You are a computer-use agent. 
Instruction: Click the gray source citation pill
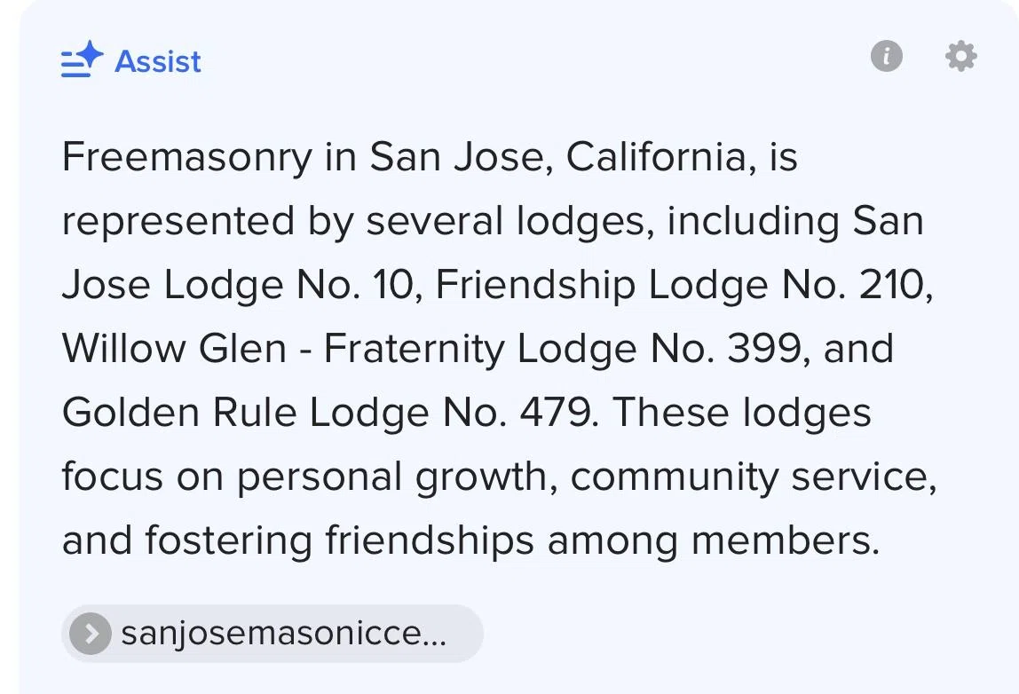pyautogui.click(x=273, y=634)
